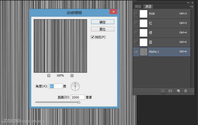Open the Channels panel flyout menu
The width and height of the screenshot is (198, 125).
(192, 7)
